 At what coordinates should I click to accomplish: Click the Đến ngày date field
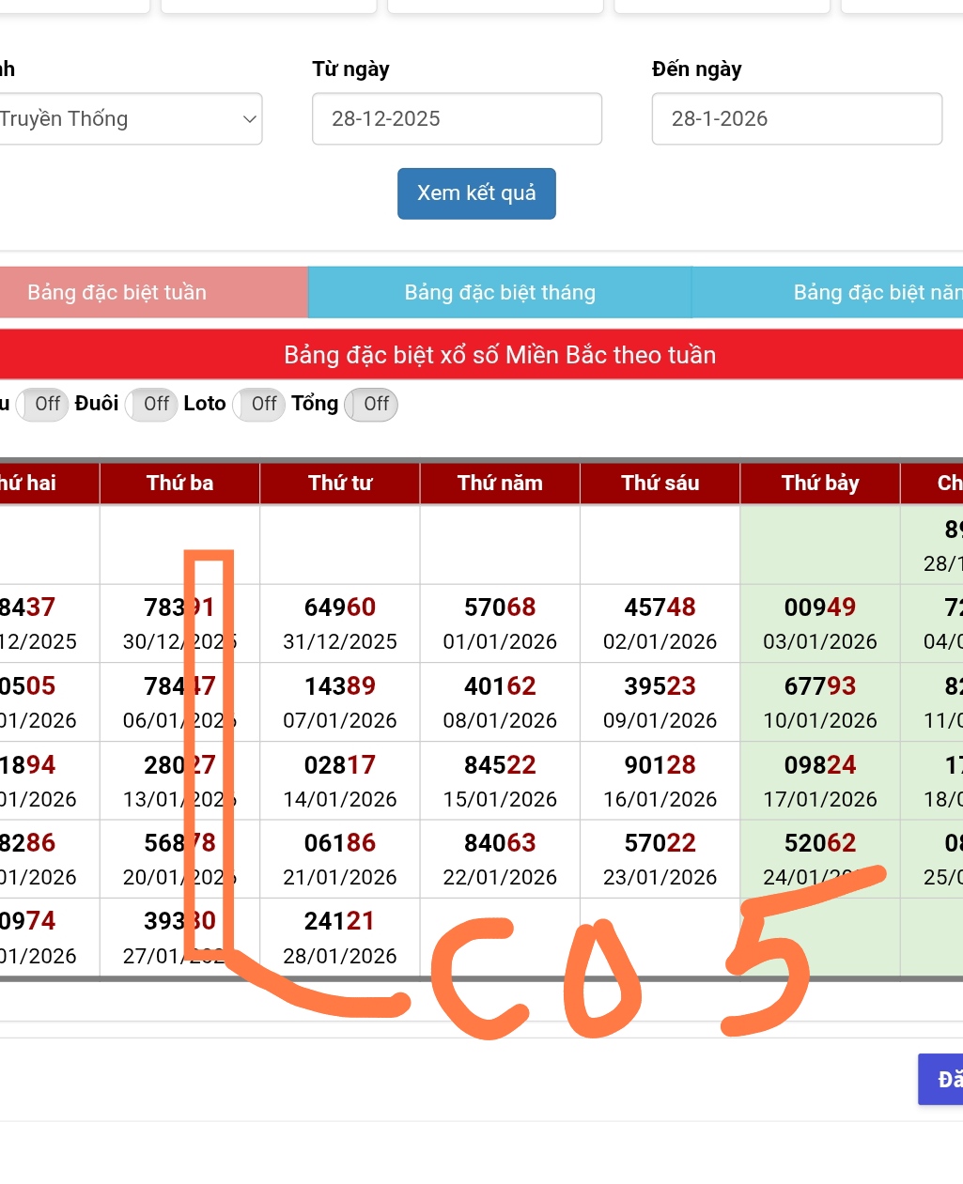[x=797, y=118]
